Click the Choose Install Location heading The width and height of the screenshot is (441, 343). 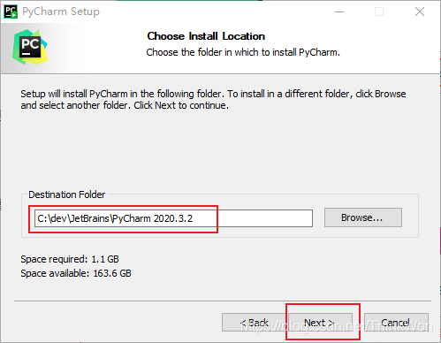pyautogui.click(x=206, y=36)
